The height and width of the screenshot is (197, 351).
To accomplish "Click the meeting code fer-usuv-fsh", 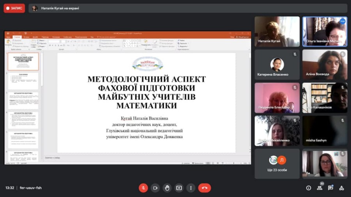I will [31, 188].
